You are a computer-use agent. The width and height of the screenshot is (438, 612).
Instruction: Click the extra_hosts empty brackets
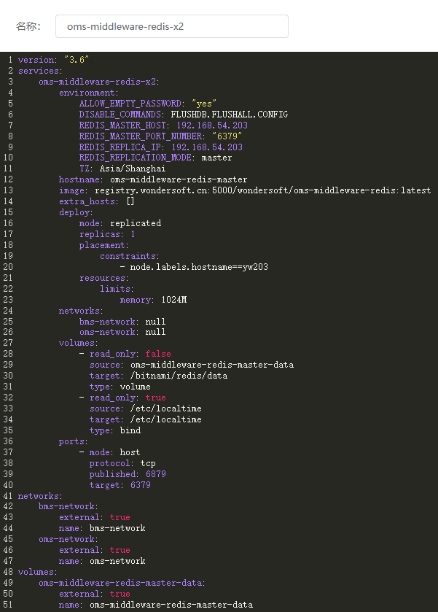(x=130, y=201)
